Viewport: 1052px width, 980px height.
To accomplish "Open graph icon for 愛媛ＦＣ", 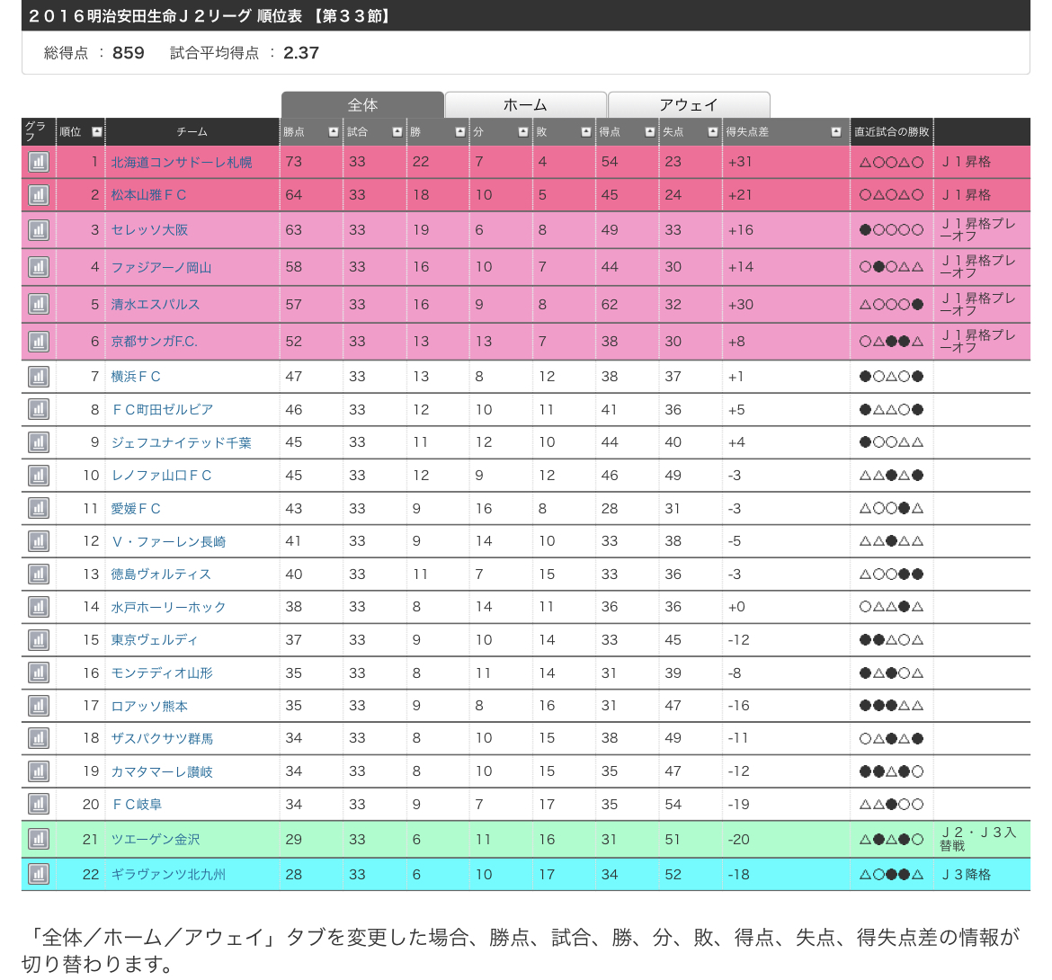I will pos(39,509).
